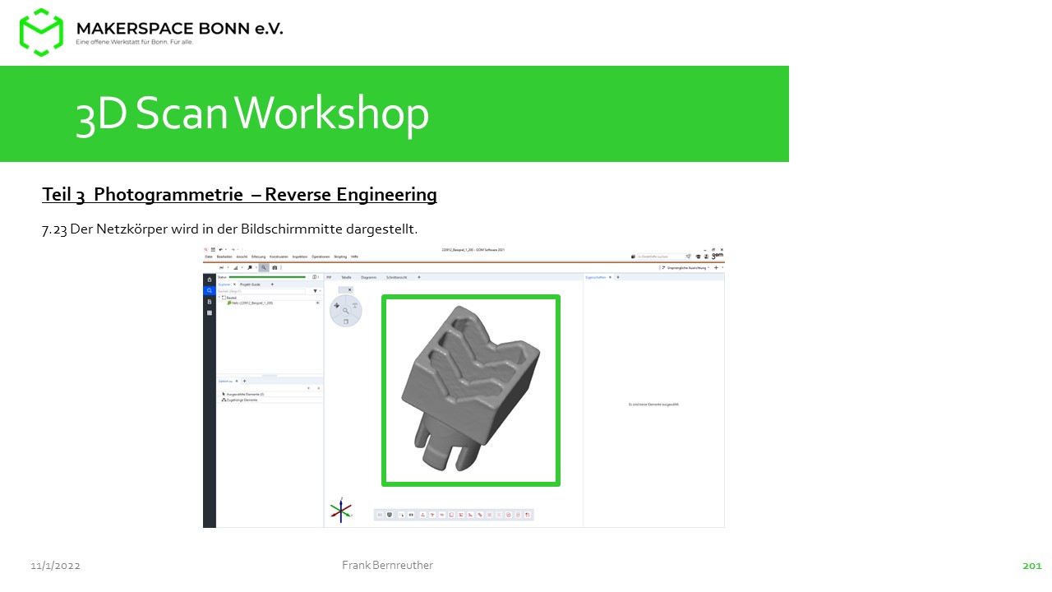Switch to the Projekt-Guide tab
This screenshot has height=592, width=1052.
pyautogui.click(x=250, y=284)
